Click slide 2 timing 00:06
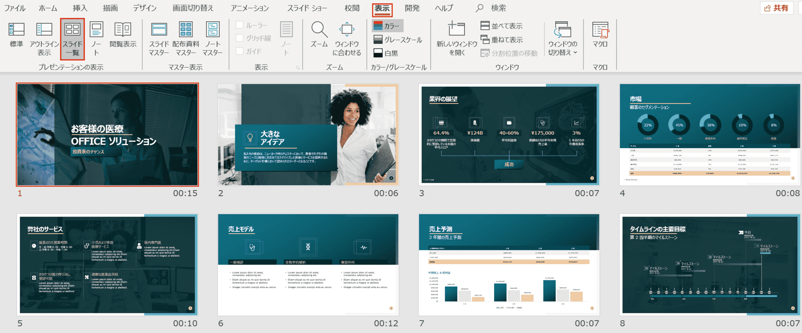The width and height of the screenshot is (802, 333). 386,193
